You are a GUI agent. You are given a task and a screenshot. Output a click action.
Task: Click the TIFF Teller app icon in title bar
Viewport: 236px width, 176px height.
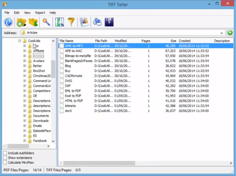coord(5,4)
